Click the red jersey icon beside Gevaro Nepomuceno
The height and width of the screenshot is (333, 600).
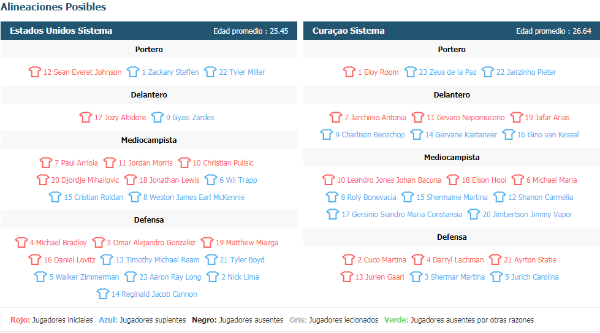pos(418,117)
